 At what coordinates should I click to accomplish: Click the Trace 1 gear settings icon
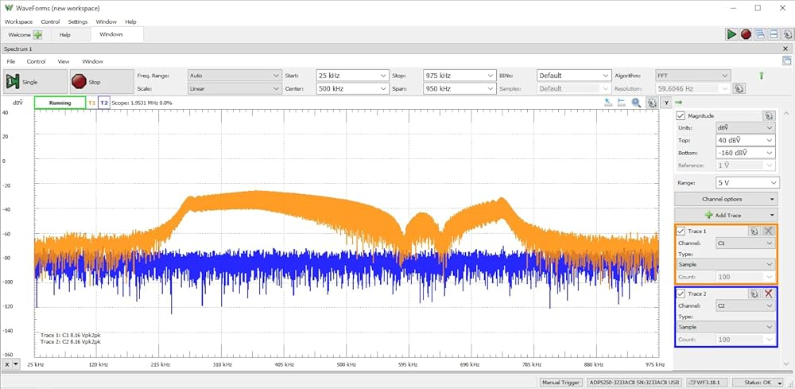754,231
